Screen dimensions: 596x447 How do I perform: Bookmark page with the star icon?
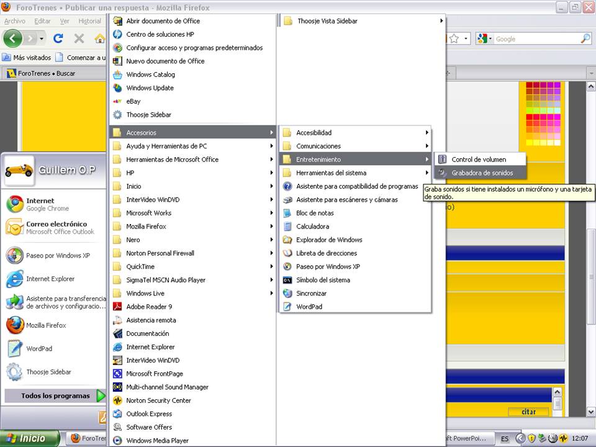(x=454, y=38)
